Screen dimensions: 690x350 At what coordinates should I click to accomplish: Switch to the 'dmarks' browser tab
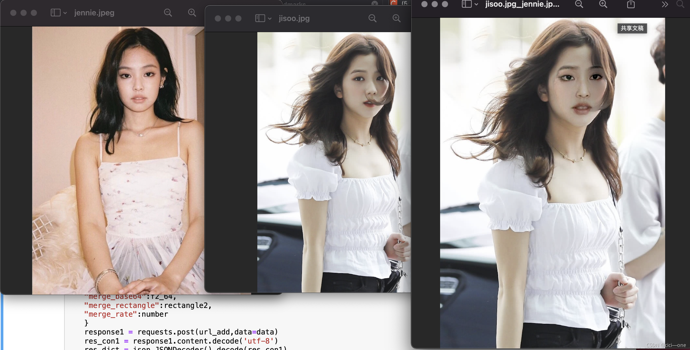pos(295,4)
